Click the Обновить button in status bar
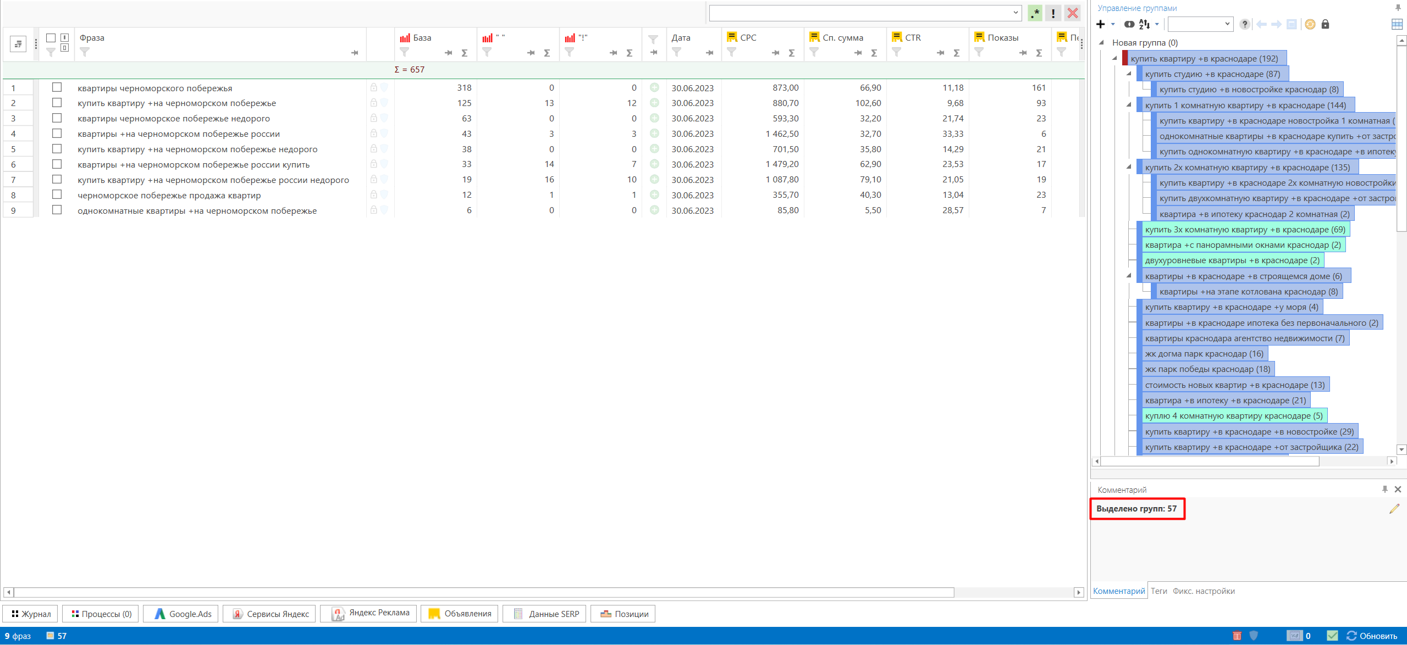This screenshot has height=645, width=1407. (1372, 636)
